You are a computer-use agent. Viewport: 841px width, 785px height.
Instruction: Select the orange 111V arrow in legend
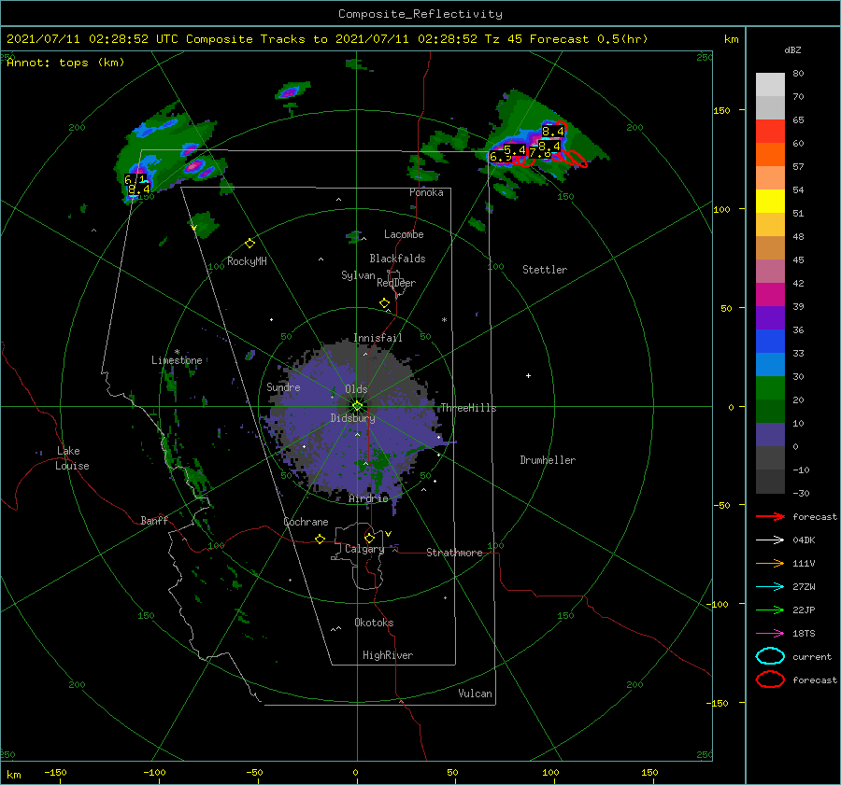tap(770, 563)
